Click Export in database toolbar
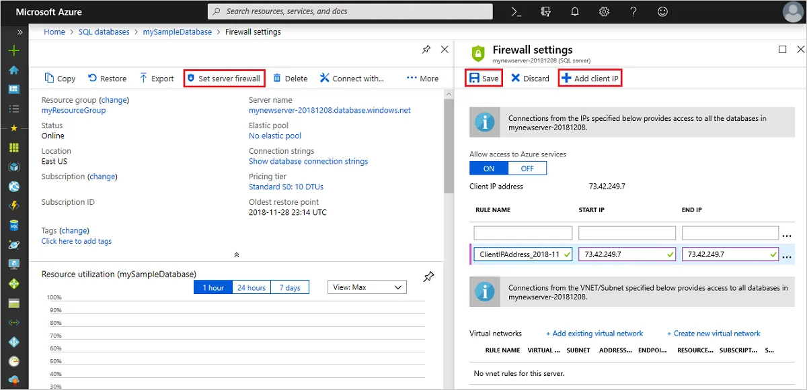Screen dimensions: 807x390 [157, 79]
